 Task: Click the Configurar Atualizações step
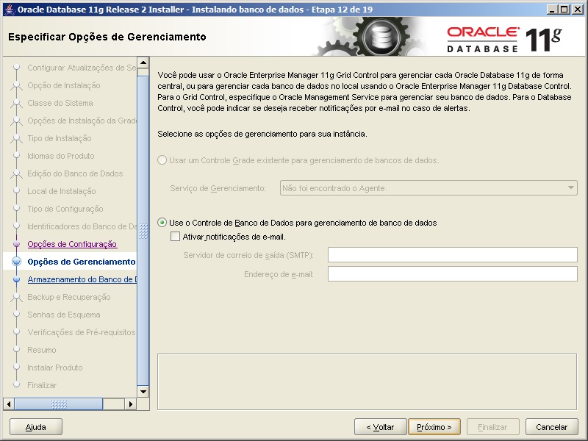[x=82, y=68]
